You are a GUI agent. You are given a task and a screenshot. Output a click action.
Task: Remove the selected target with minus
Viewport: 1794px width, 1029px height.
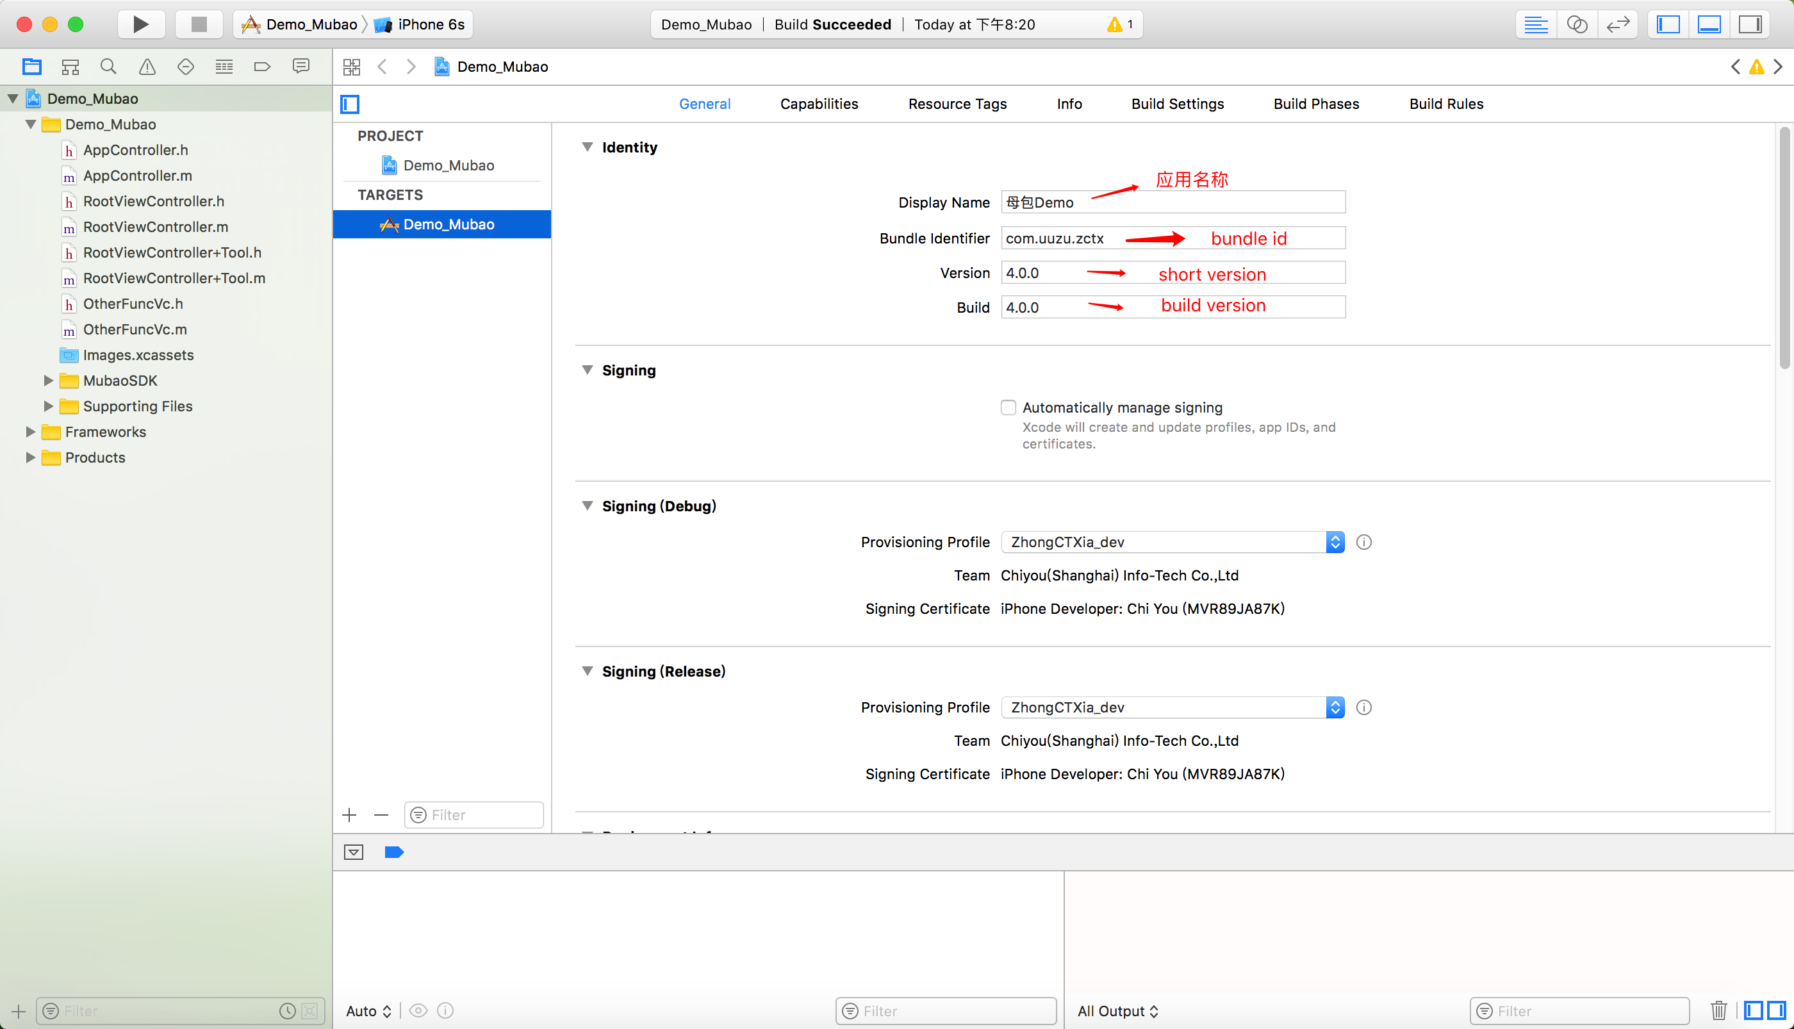point(382,815)
